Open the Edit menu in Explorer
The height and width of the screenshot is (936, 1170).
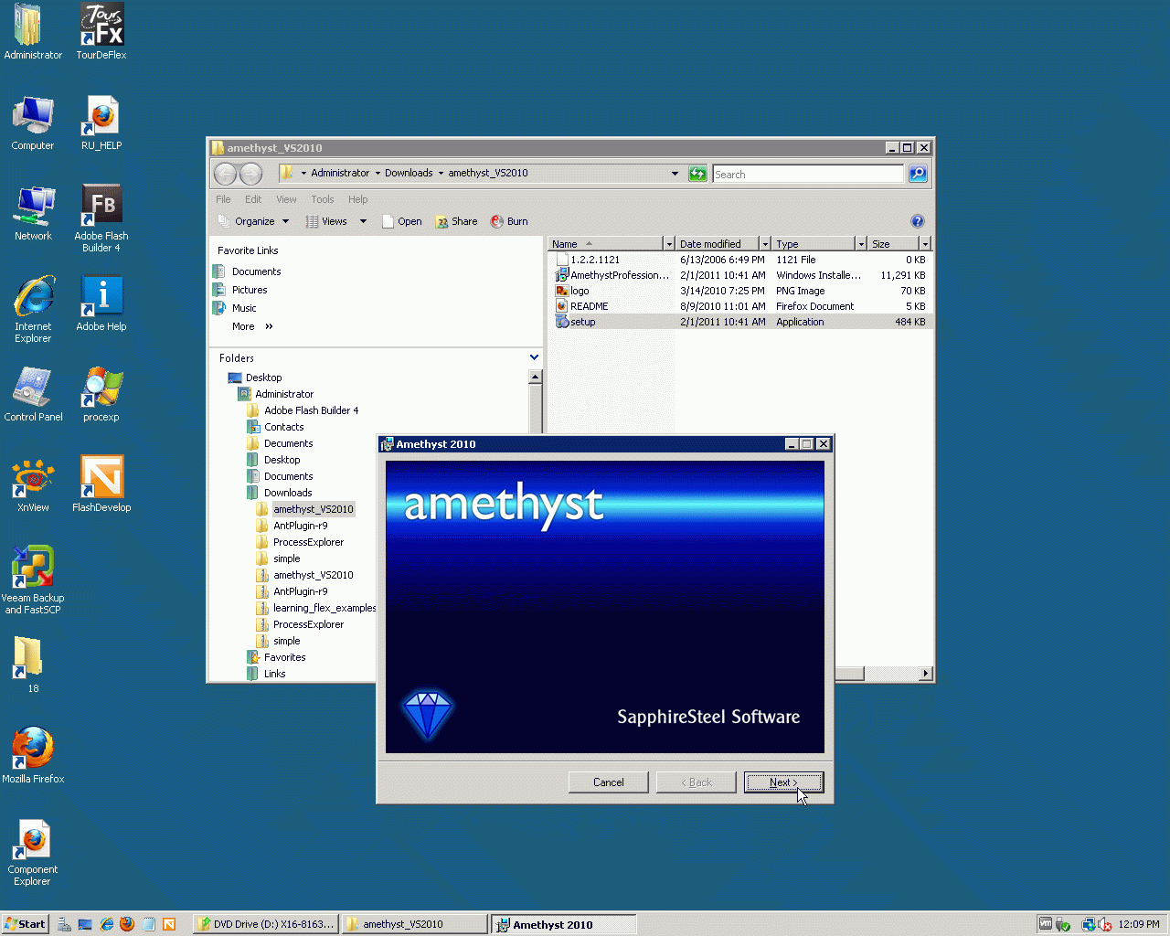point(253,199)
